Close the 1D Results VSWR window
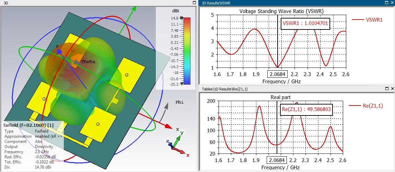Viewport: 395px width, 172px height. pyautogui.click(x=392, y=3)
